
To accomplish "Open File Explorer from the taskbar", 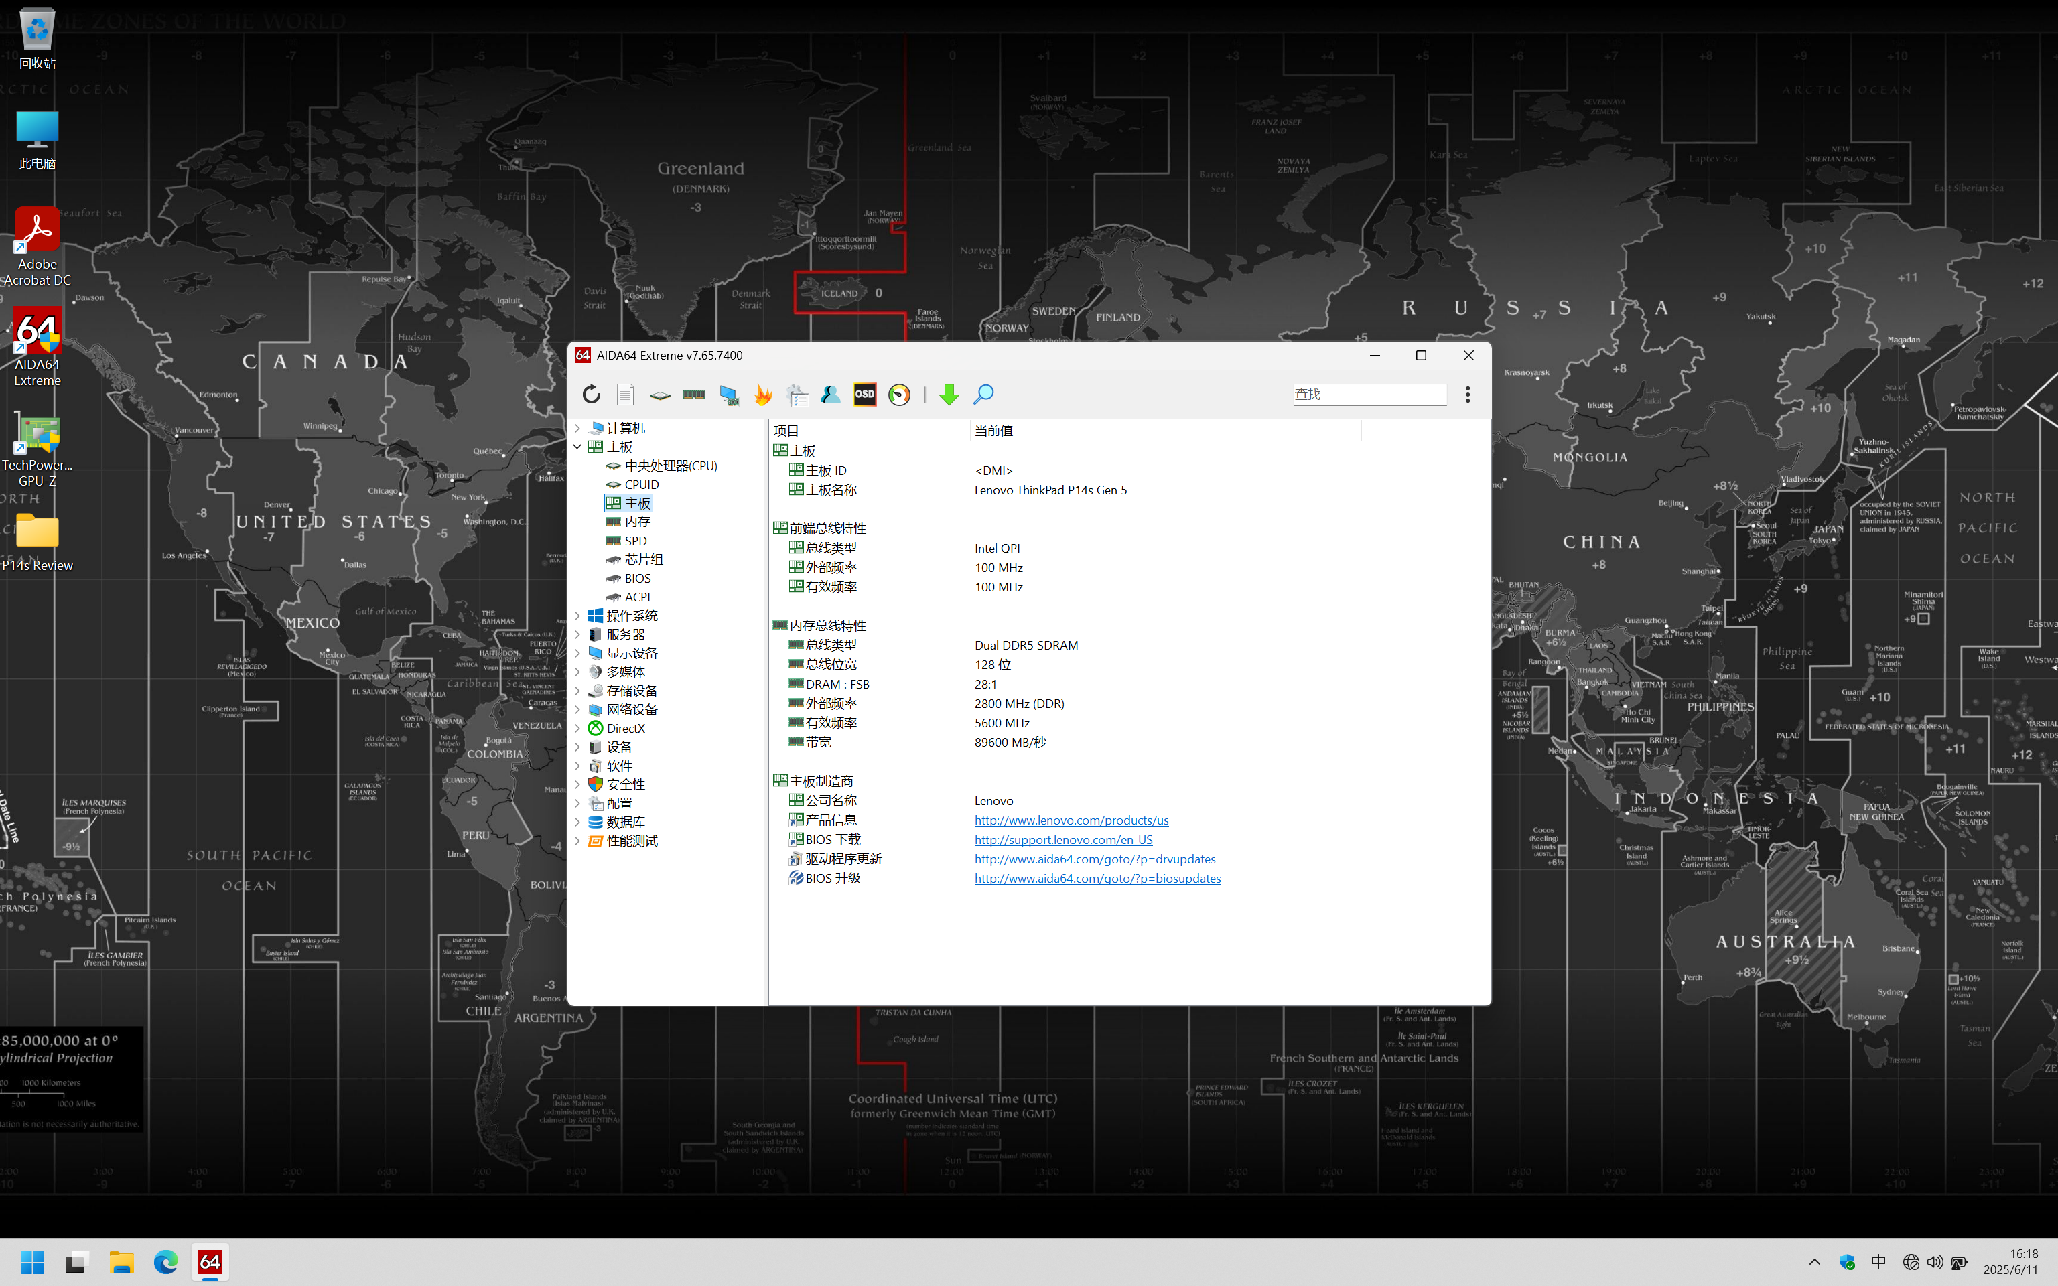I will click(122, 1262).
